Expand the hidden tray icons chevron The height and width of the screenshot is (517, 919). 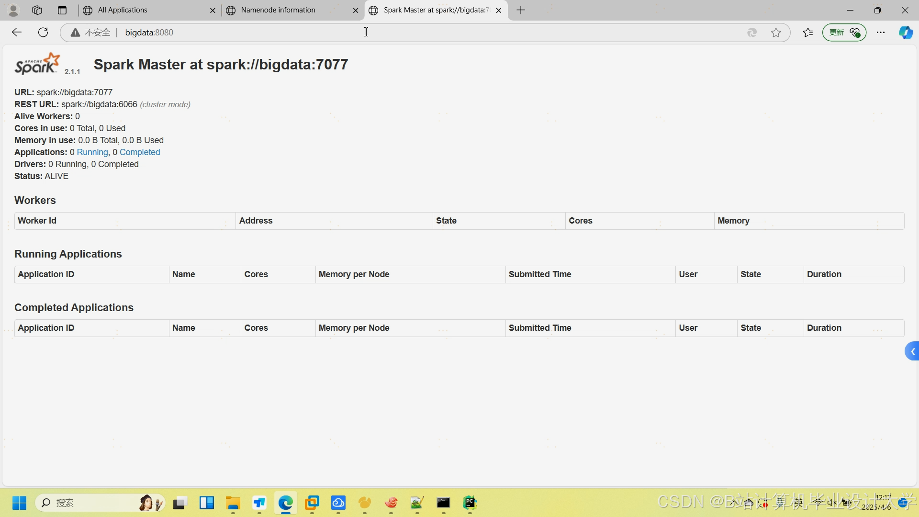(x=735, y=503)
